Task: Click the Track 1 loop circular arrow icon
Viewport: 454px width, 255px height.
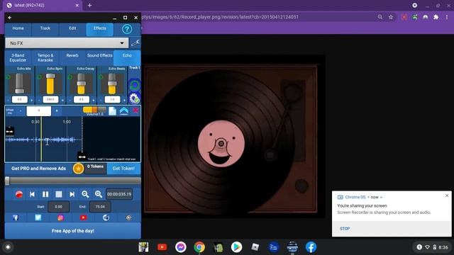Action: click(x=134, y=85)
